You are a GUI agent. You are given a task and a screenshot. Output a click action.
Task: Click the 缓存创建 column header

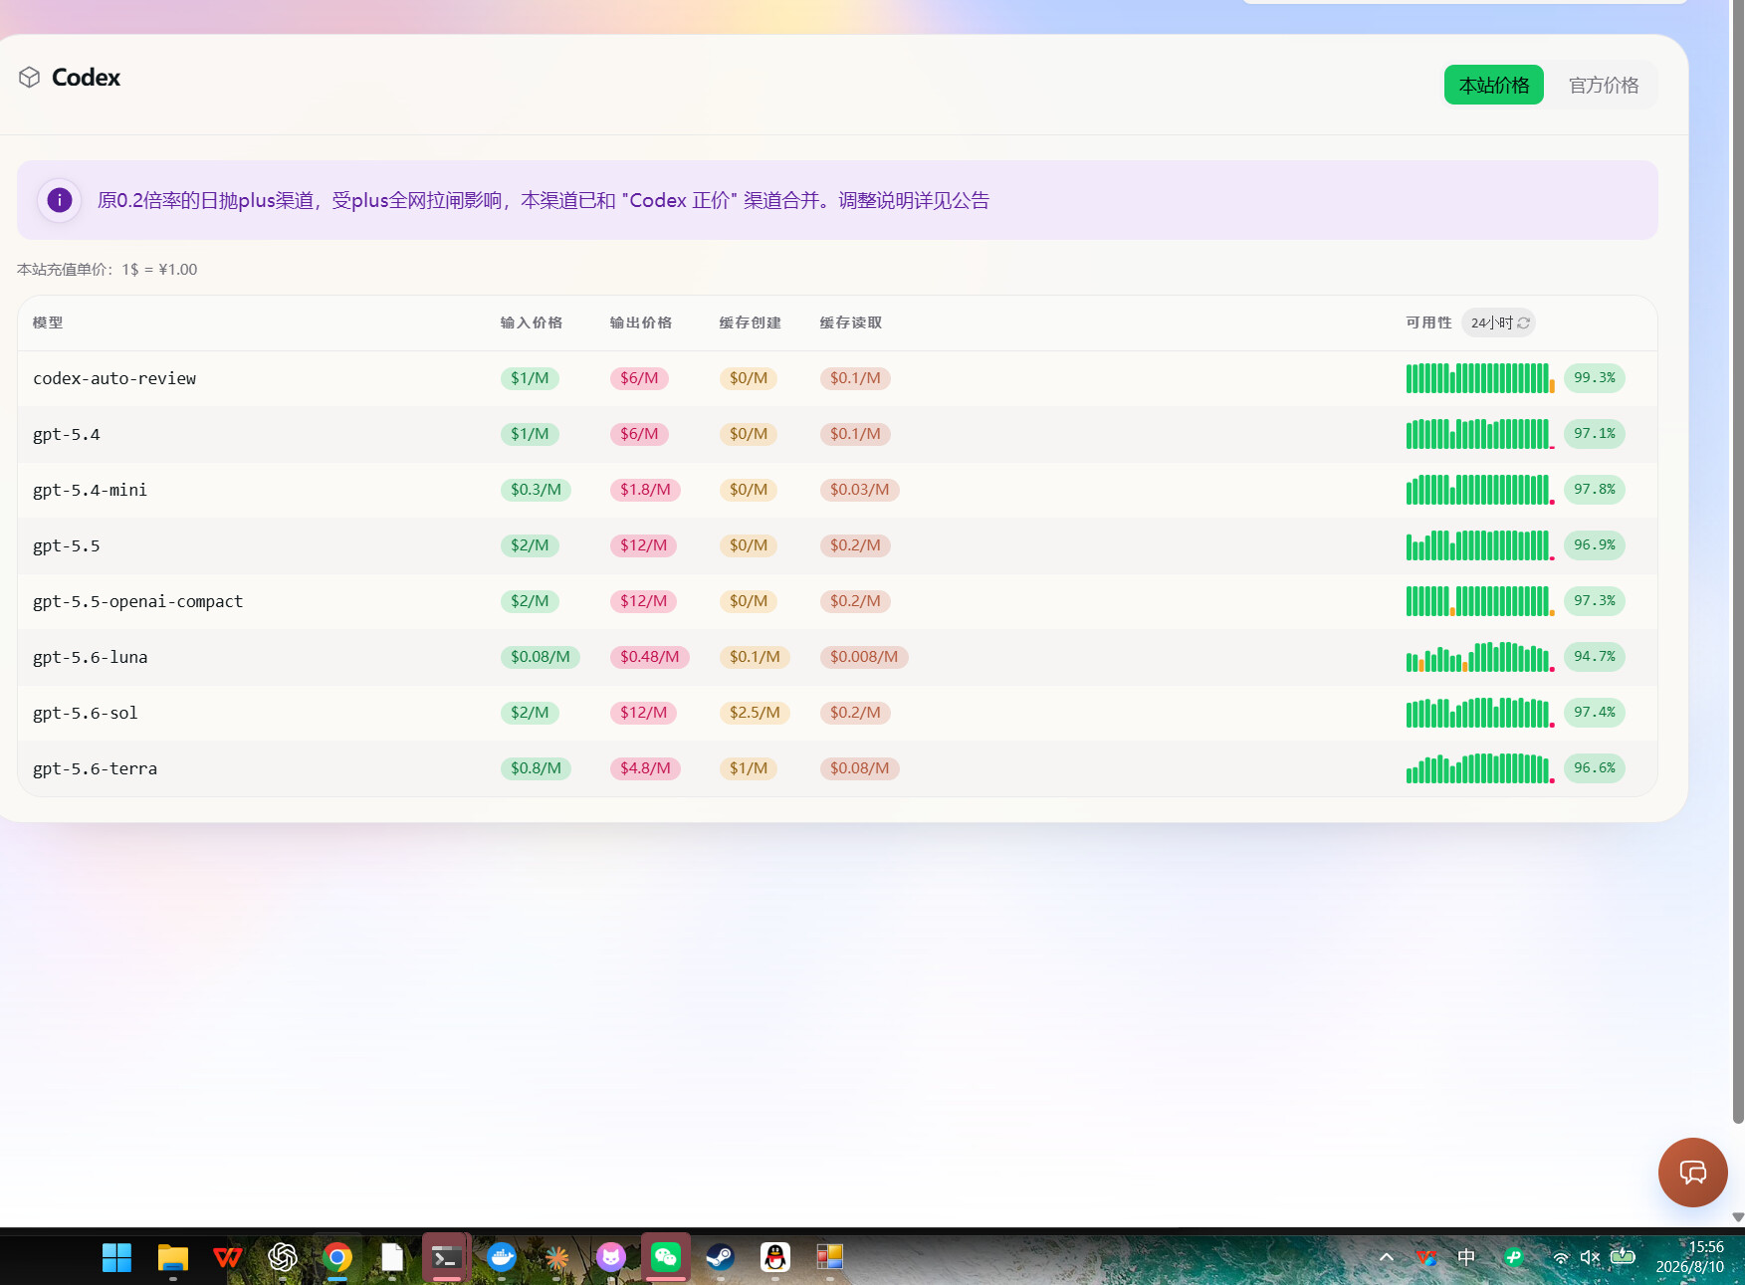pos(751,322)
